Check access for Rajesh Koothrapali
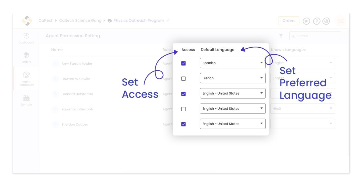The image size is (361, 188). coord(183,109)
